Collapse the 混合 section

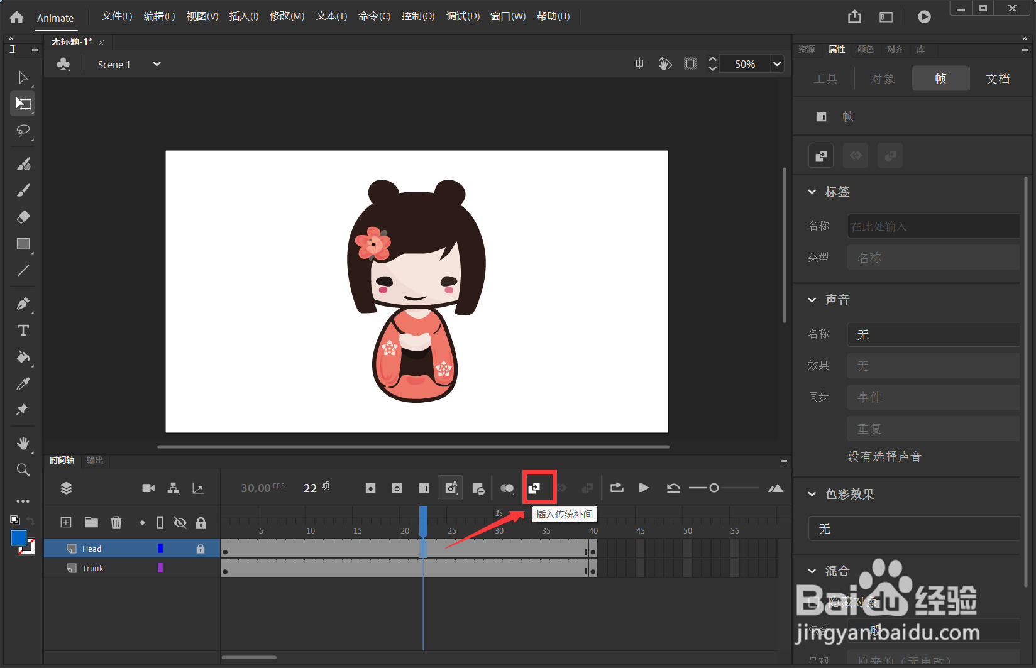(812, 571)
